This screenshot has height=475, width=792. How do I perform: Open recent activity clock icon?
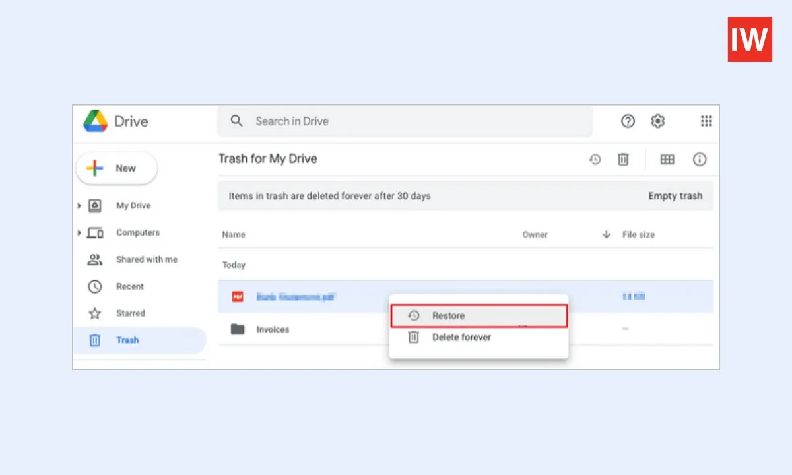click(595, 159)
